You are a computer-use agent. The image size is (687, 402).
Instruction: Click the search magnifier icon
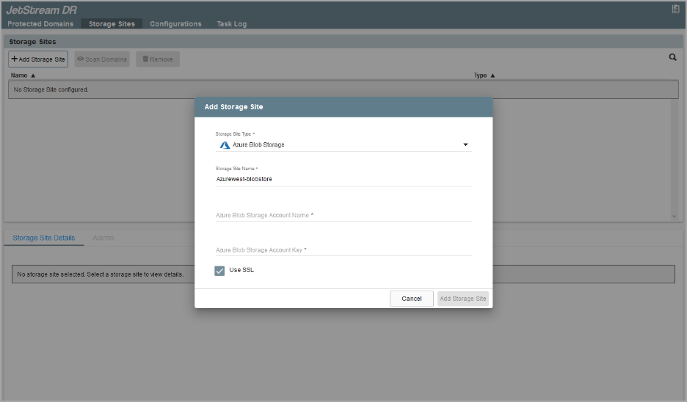tap(672, 57)
